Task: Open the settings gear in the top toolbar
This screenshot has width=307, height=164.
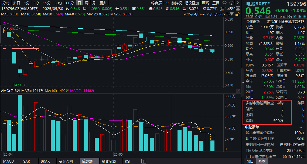Action: click(x=225, y=3)
